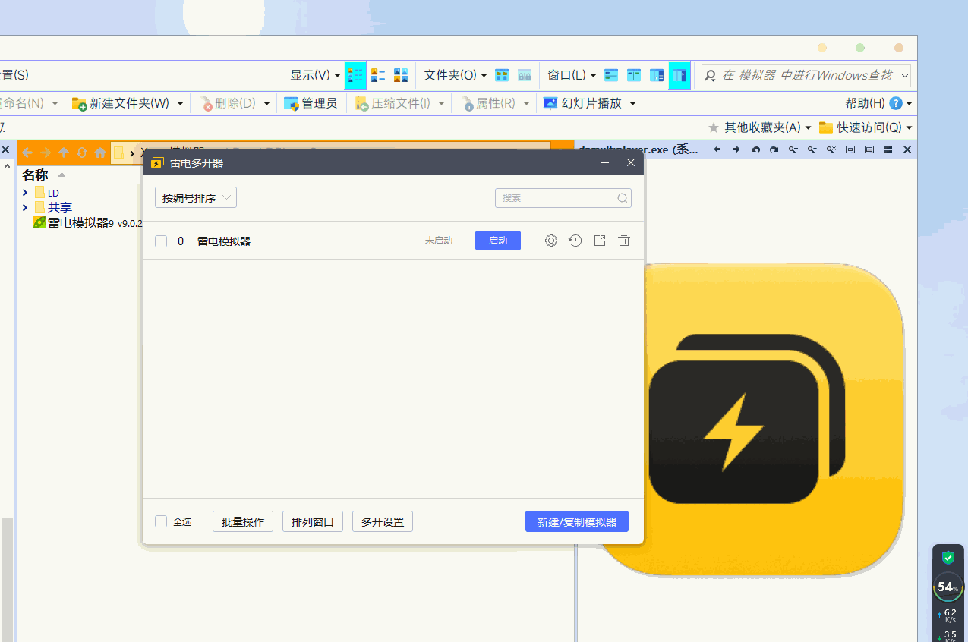
Task: Click the highlighted cyan window layout icon
Action: click(679, 75)
